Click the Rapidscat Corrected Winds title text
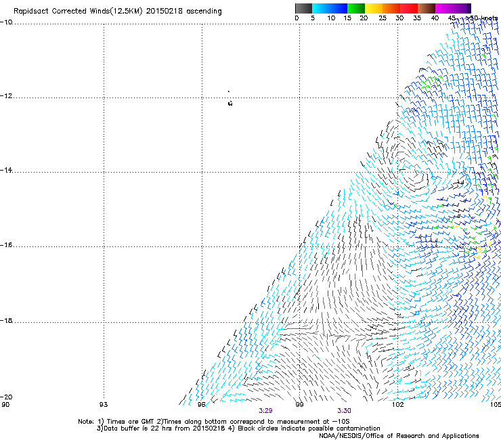This screenshot has width=501, height=440. [118, 12]
